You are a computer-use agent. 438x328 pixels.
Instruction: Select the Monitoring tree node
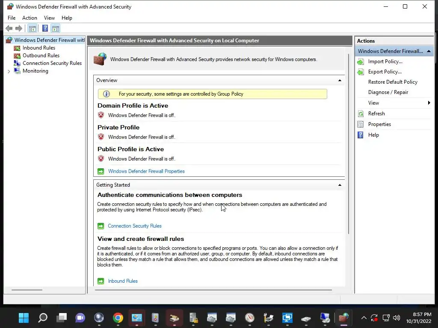click(36, 71)
